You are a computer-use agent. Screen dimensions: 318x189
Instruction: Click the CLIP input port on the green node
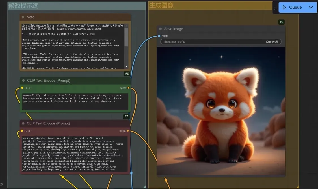[x=22, y=88]
